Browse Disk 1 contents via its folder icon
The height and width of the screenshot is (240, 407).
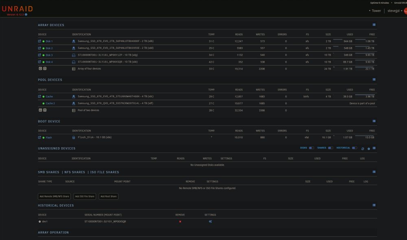click(39, 41)
